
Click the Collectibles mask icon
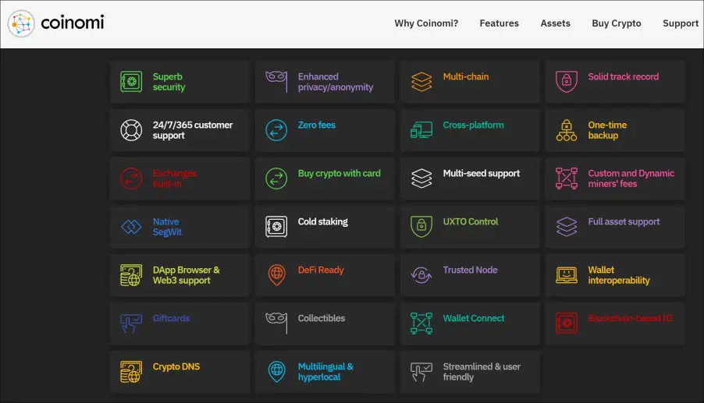point(276,323)
